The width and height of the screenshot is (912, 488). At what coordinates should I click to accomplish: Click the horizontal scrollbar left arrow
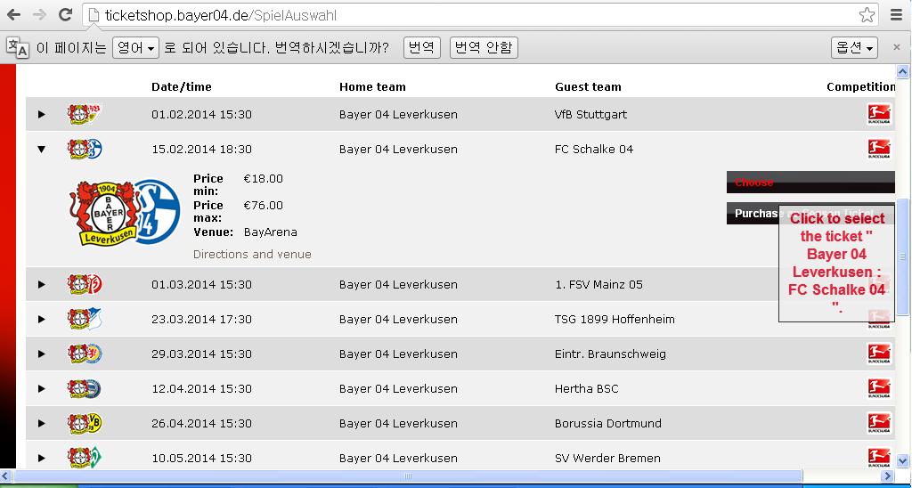pyautogui.click(x=6, y=476)
